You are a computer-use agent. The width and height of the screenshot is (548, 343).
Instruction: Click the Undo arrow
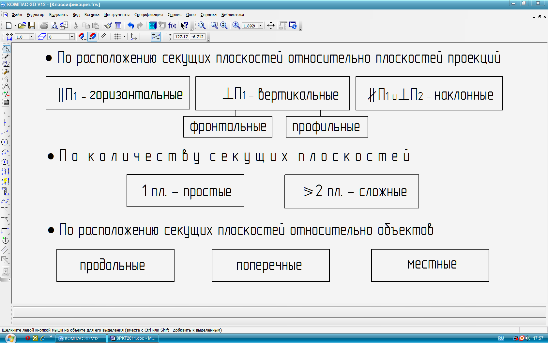[x=130, y=25]
